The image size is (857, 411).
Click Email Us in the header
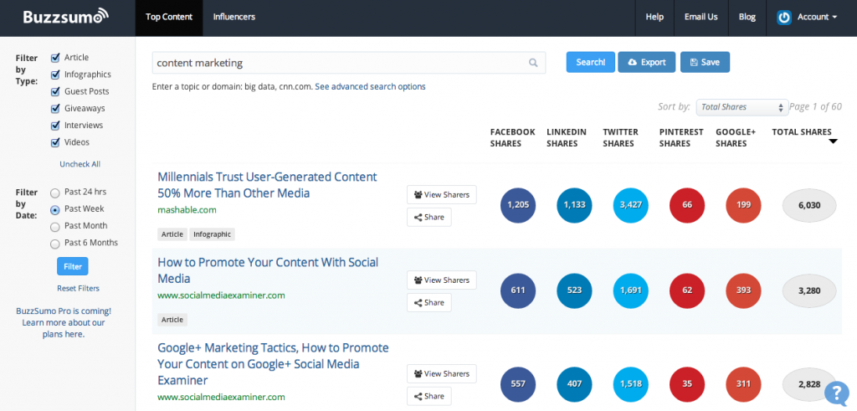700,18
